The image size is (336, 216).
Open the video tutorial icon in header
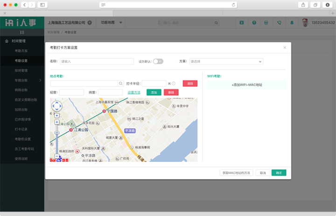242,22
